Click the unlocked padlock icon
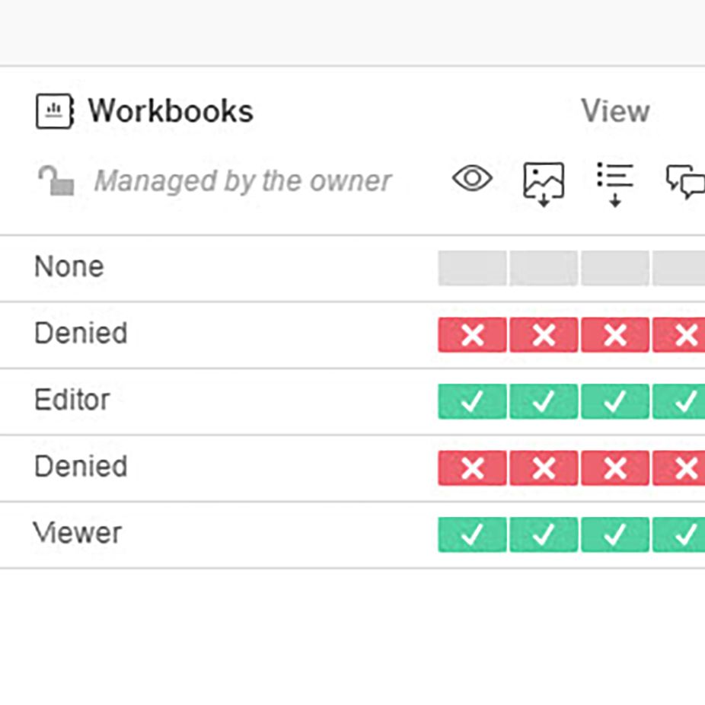This screenshot has width=705, height=705. click(56, 180)
